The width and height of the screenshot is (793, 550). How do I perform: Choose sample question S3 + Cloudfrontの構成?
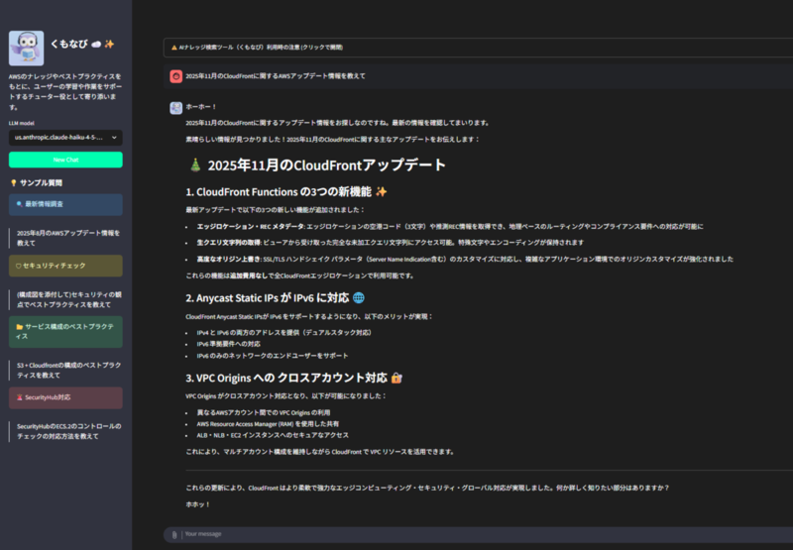click(67, 370)
